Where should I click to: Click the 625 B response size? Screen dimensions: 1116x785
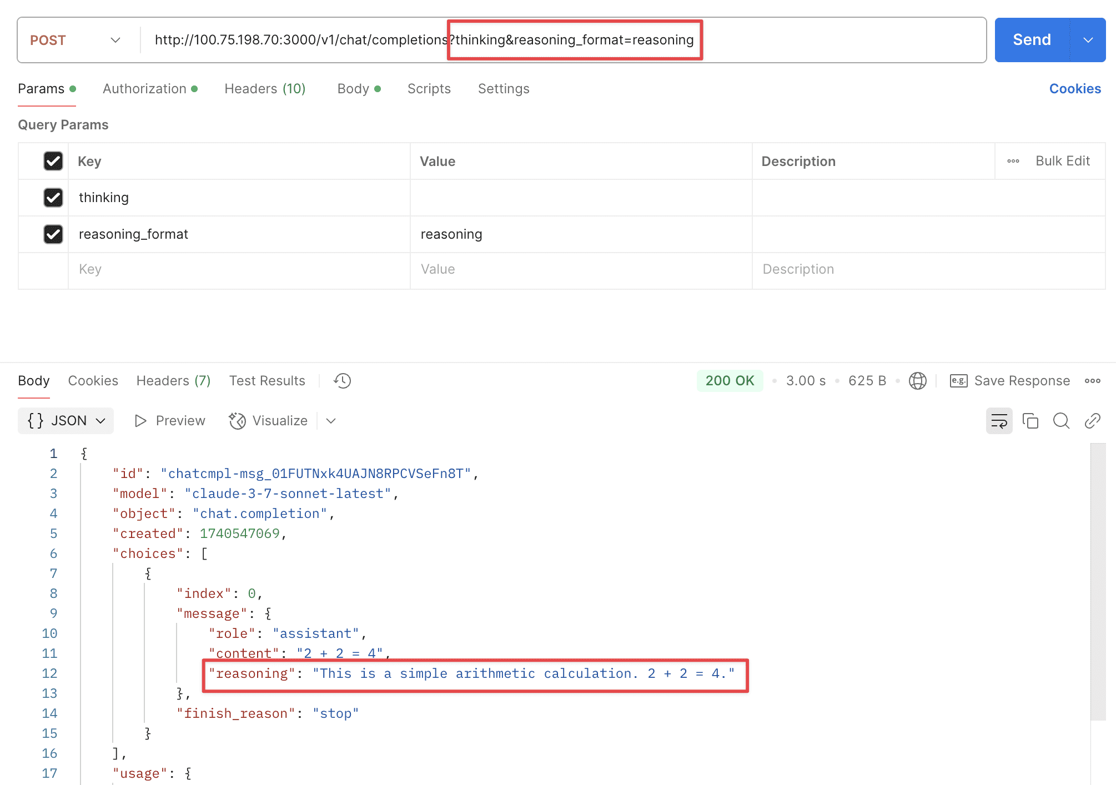tap(867, 381)
